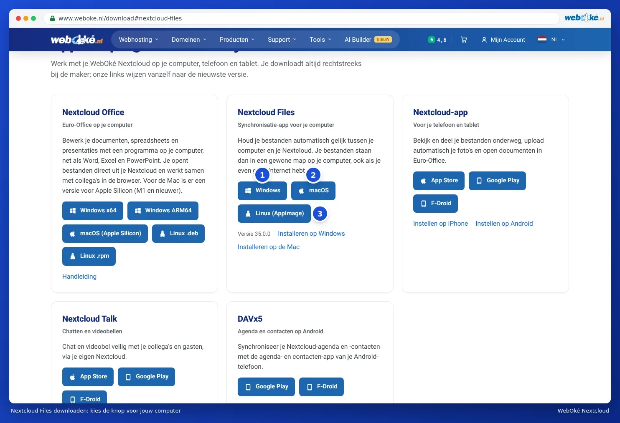Viewport: 620px width, 423px height.
Task: Download Nextcloud Office Windows ARM64
Action: click(x=163, y=211)
